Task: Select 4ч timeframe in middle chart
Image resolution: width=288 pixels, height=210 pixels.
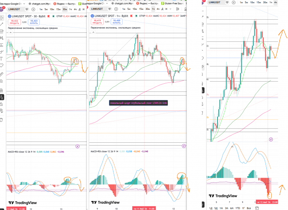Action: [x=158, y=9]
